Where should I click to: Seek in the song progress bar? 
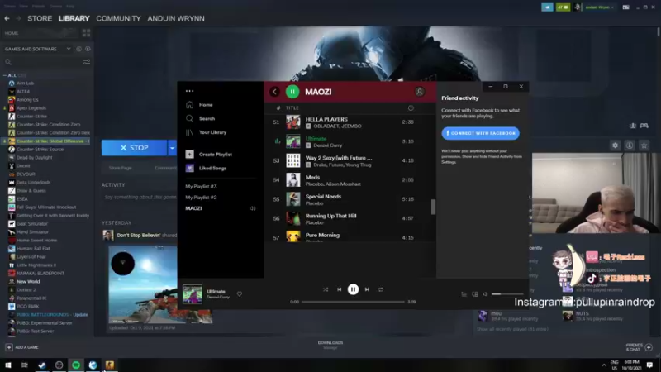click(353, 302)
